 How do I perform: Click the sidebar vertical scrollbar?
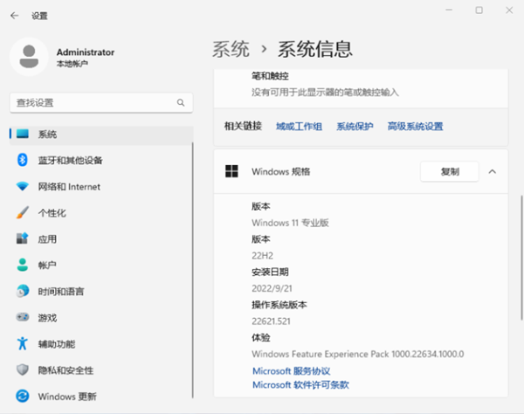(x=193, y=270)
